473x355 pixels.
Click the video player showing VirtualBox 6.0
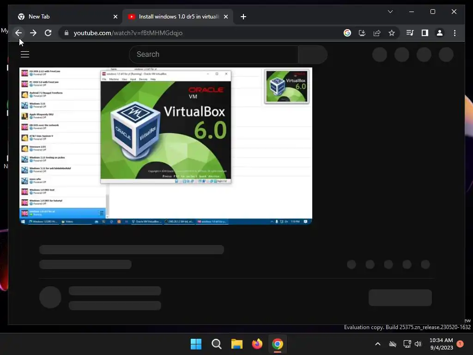point(166,146)
